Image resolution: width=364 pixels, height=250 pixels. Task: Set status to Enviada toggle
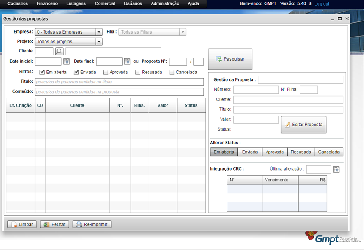coord(250,152)
